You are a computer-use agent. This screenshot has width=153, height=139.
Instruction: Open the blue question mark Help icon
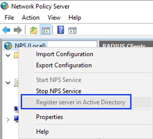60,30
